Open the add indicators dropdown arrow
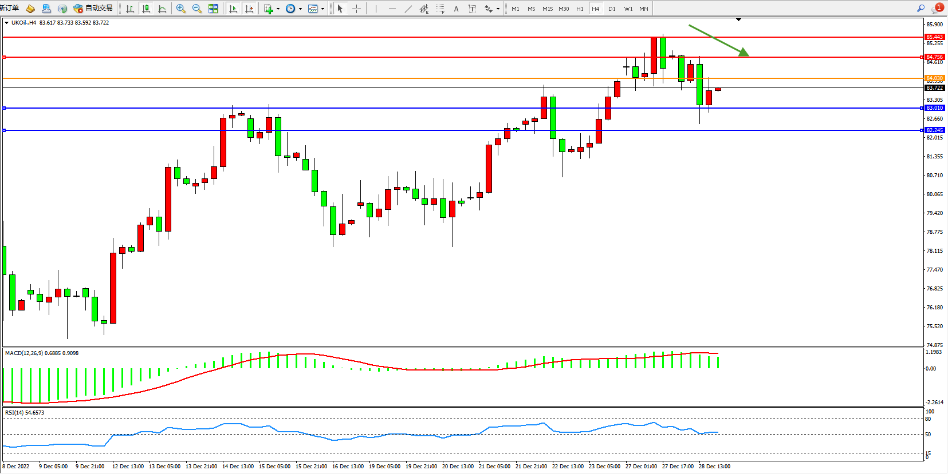This screenshot has height=474, width=948. tap(278, 9)
